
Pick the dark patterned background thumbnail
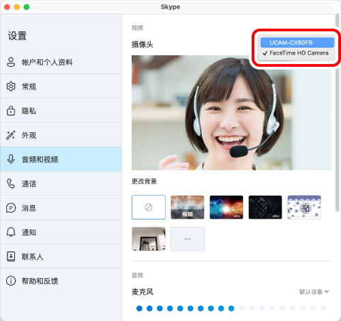coord(265,207)
